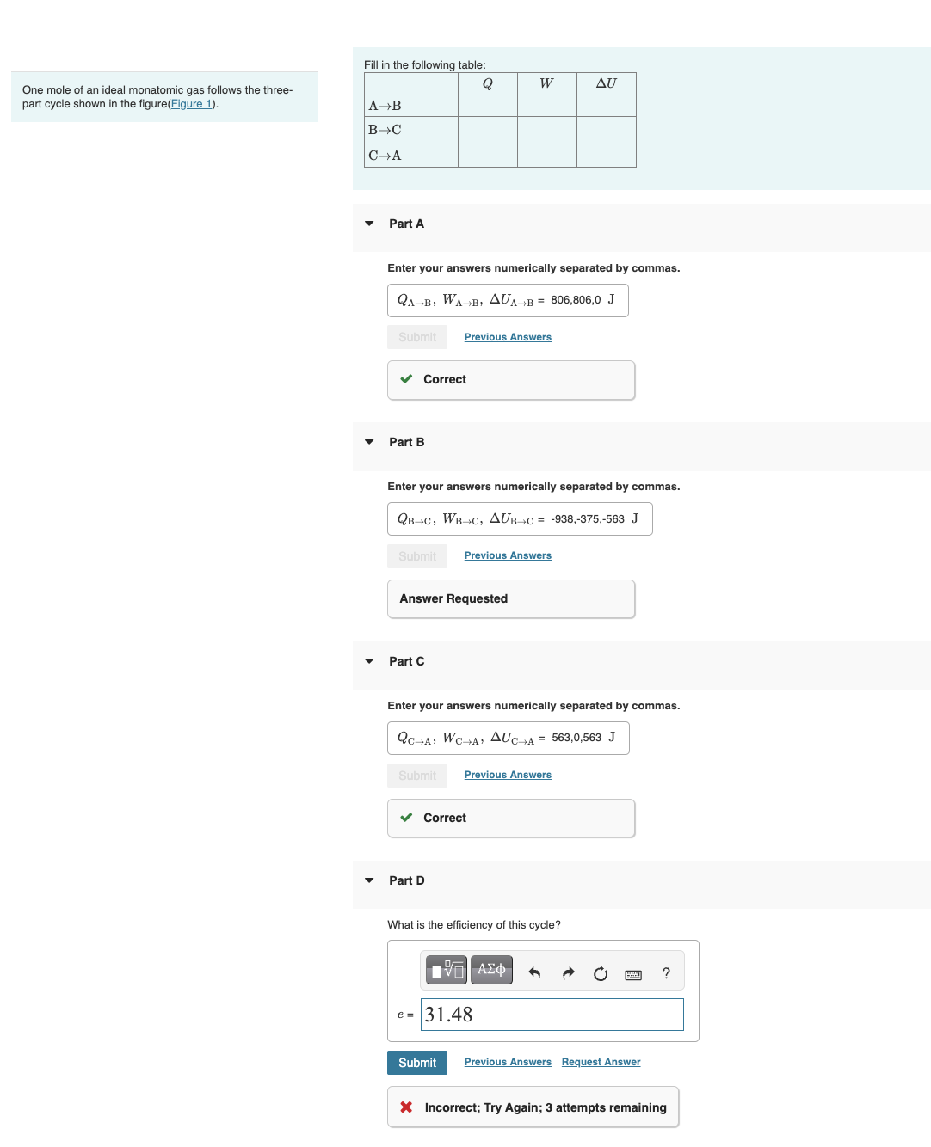Screen dimensions: 931x1147
Task: View Previous Answers for Part D
Action: [x=508, y=1062]
